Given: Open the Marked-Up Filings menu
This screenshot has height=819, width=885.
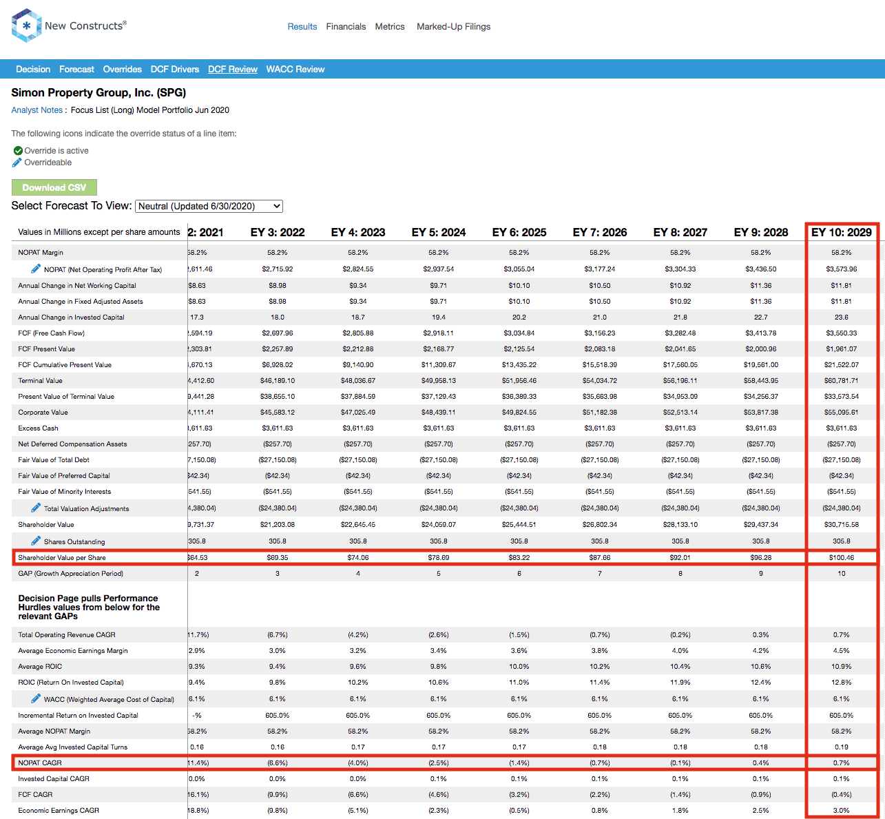Looking at the screenshot, I should pos(454,27).
